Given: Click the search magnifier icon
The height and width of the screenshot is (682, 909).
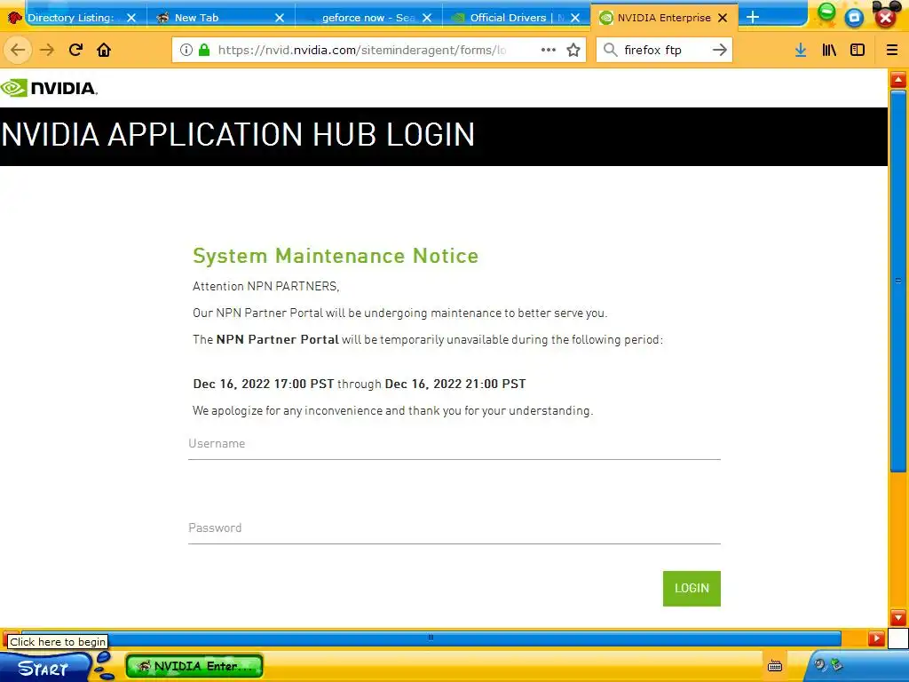Looking at the screenshot, I should (611, 50).
